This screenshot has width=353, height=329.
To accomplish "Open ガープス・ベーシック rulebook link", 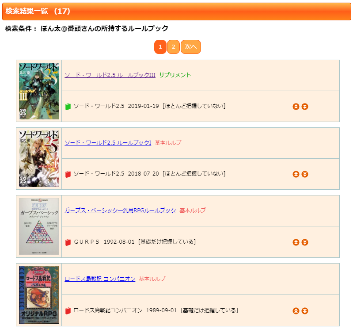I will coord(120,210).
